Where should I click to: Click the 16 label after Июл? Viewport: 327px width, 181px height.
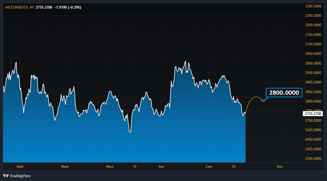pos(134,166)
